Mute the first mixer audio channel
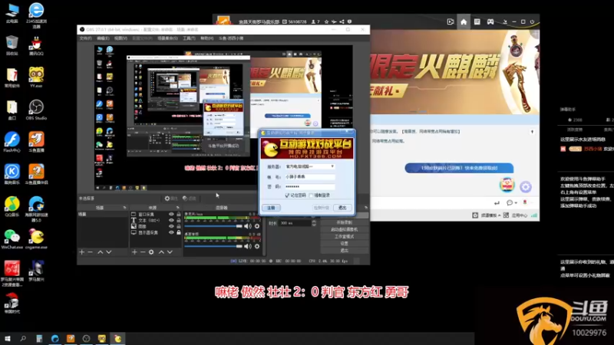This screenshot has width=614, height=345. [247, 226]
